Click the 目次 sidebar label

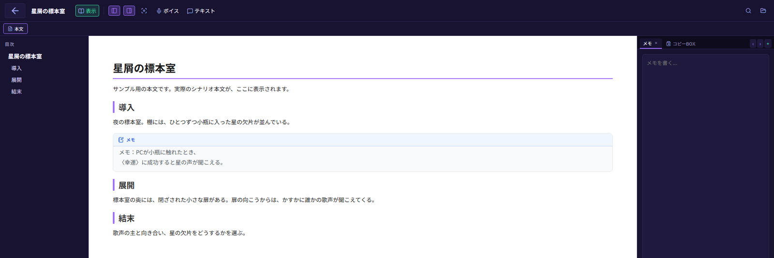[10, 44]
